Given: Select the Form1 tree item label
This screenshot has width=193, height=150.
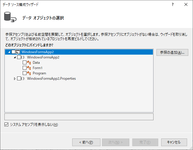Looking at the screenshot, I should coord(37,68).
